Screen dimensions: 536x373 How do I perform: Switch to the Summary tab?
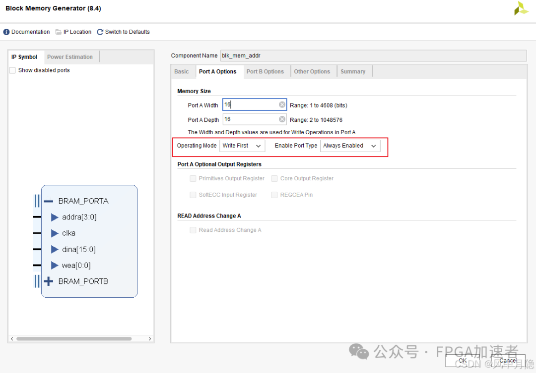353,71
